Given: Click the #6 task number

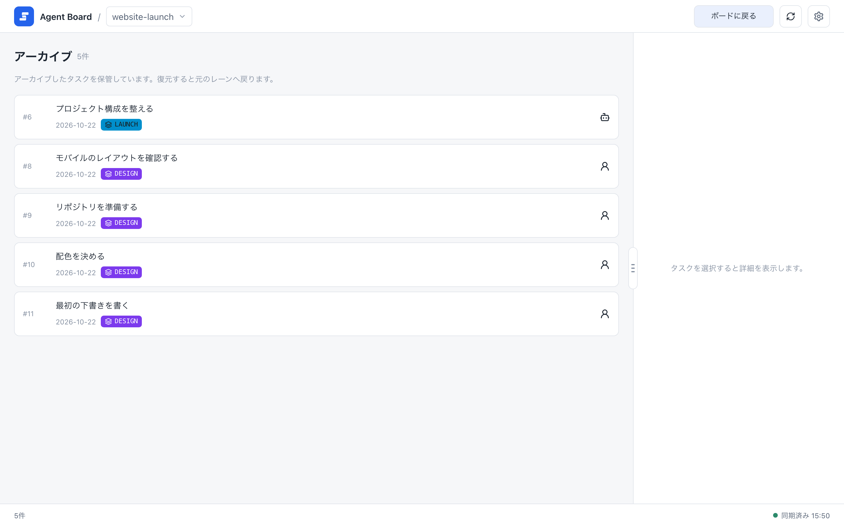Looking at the screenshot, I should click(x=27, y=117).
